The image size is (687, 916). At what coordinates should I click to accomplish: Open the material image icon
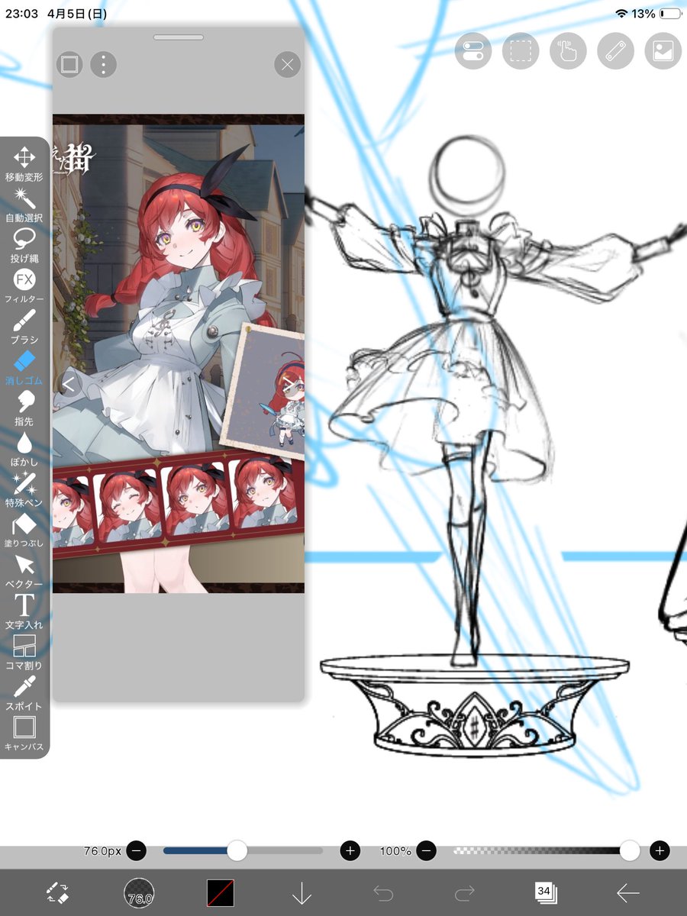pos(663,51)
